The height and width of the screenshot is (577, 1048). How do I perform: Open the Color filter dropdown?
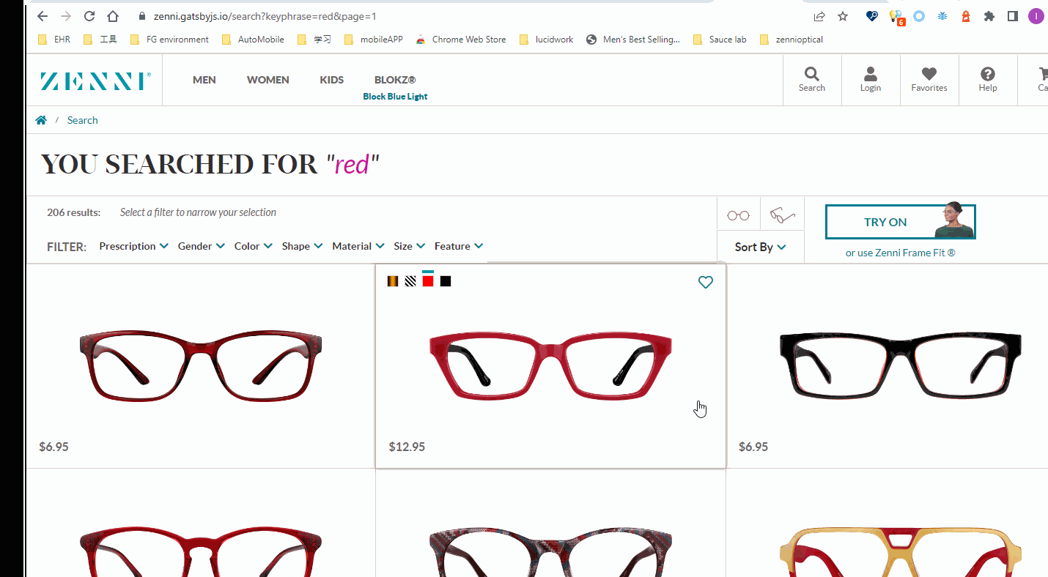[253, 246]
